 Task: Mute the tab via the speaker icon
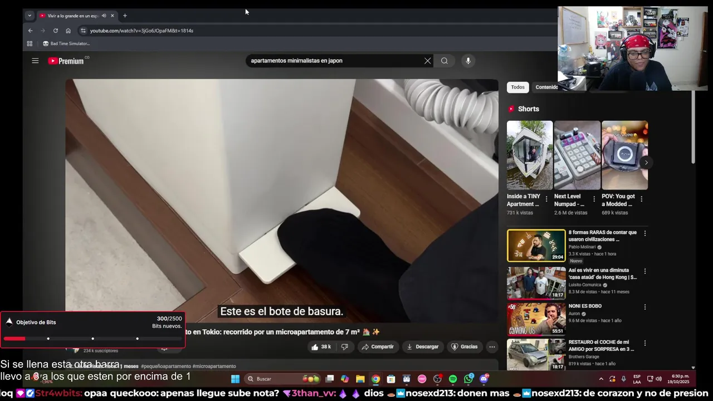[x=104, y=16]
